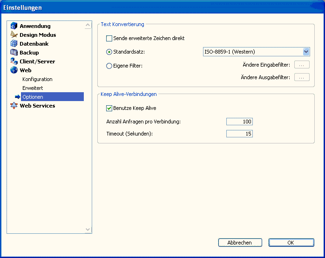Uncheck the Benutze Keep Alive checkbox
325x258 pixels.
109,108
